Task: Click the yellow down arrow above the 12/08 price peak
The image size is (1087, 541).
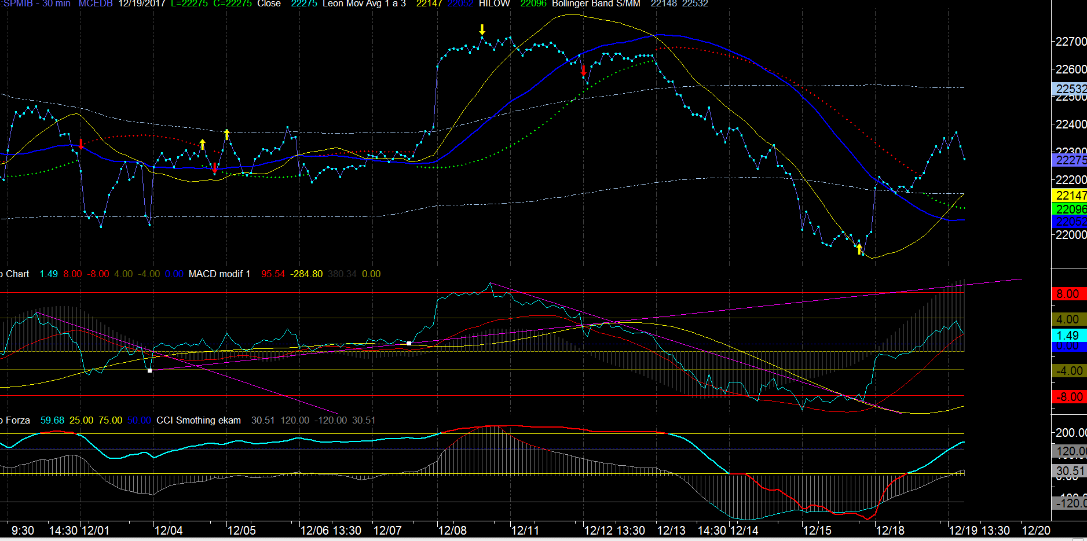Action: 482,30
